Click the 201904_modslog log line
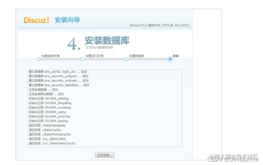263x165 pixels. click(x=50, y=108)
